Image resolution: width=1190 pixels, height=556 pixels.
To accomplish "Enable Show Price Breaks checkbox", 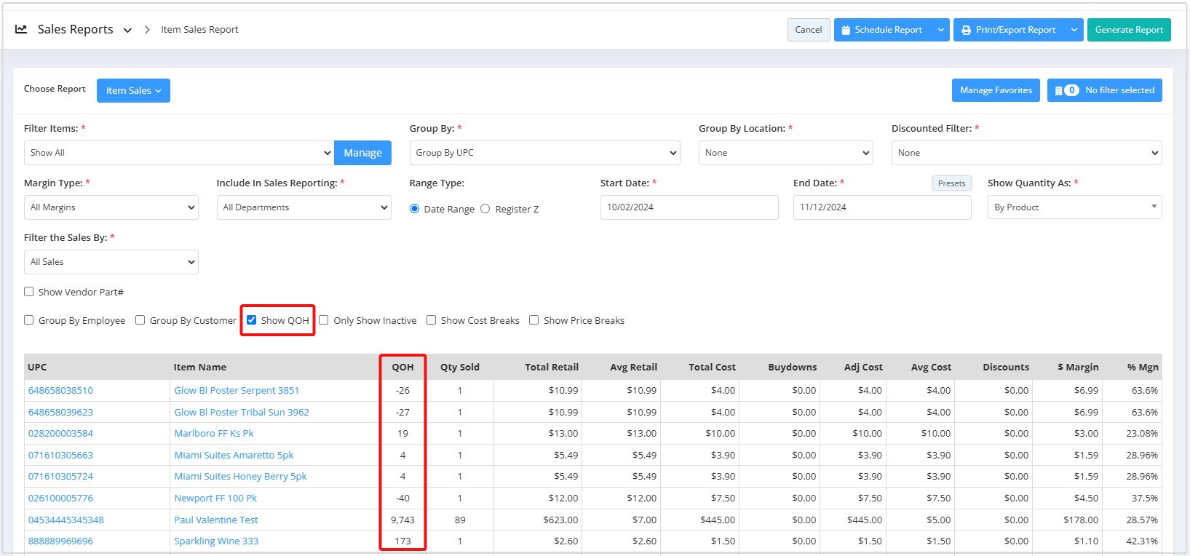I will 534,320.
